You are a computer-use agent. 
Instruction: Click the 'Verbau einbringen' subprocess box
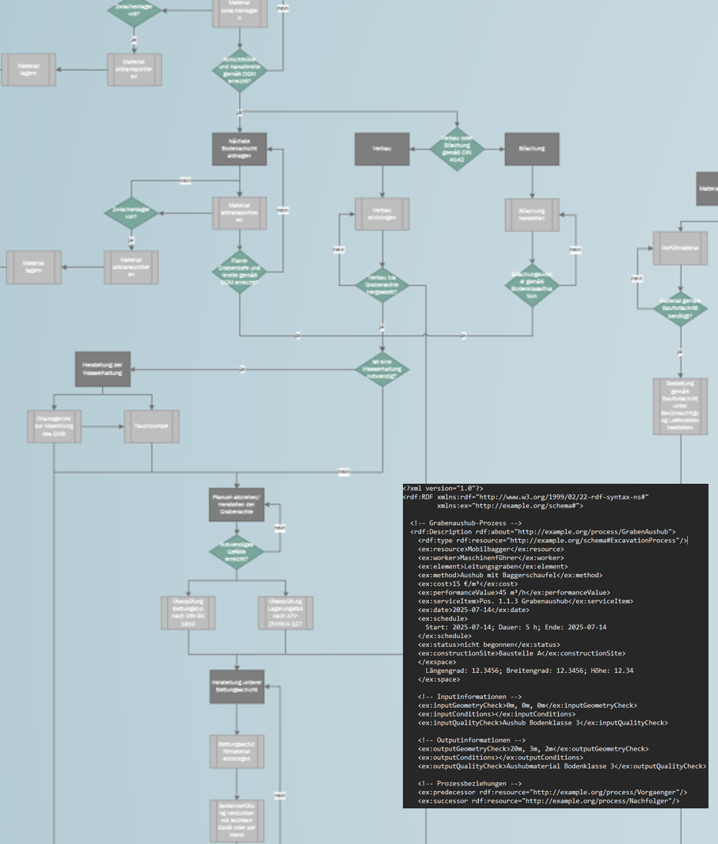[382, 214]
